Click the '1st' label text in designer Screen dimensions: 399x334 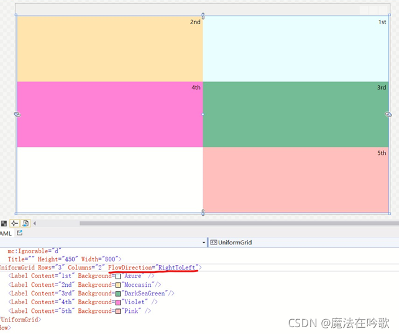(382, 22)
